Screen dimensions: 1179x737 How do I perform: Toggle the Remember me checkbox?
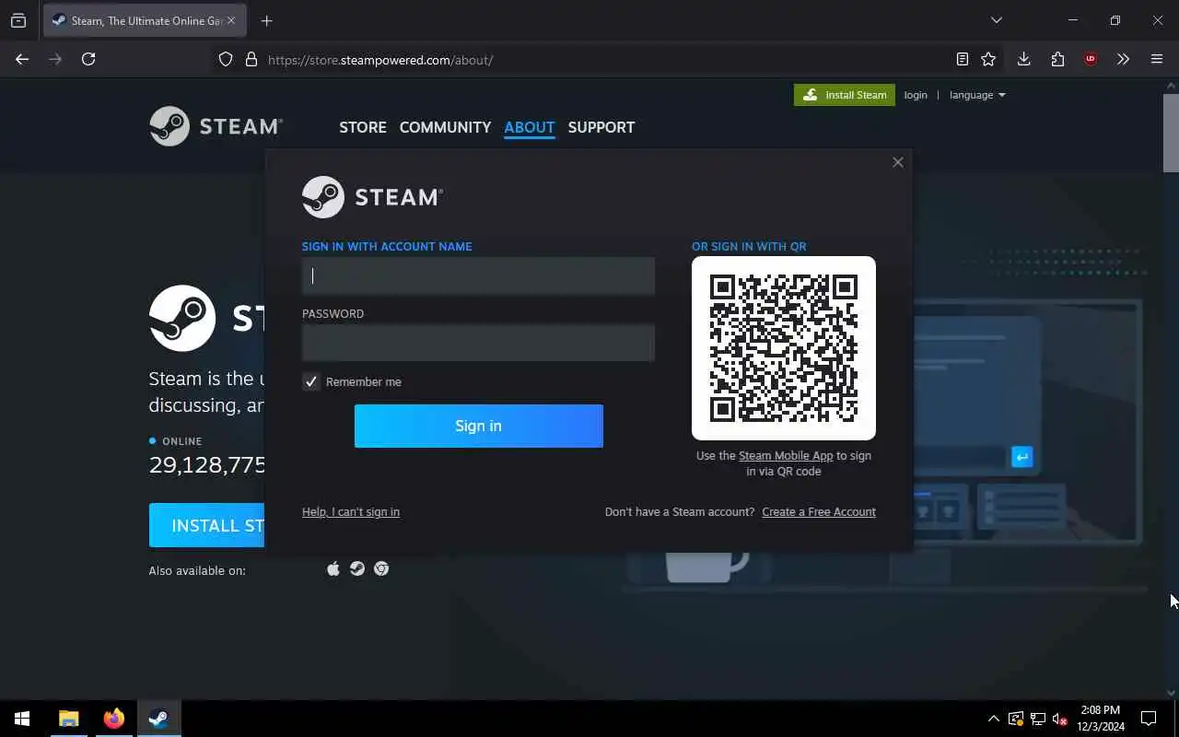coord(311,381)
